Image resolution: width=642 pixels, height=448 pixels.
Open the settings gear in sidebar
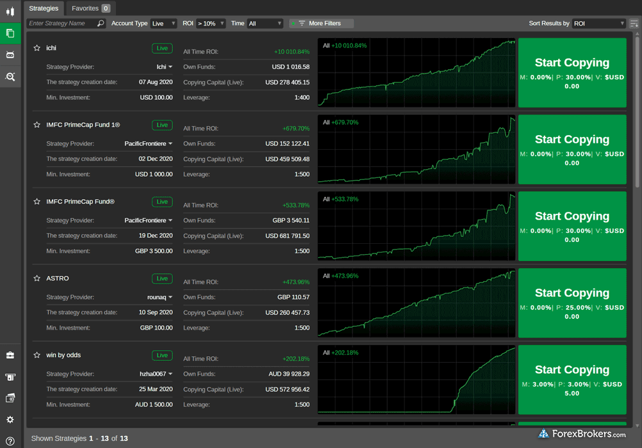[x=10, y=420]
